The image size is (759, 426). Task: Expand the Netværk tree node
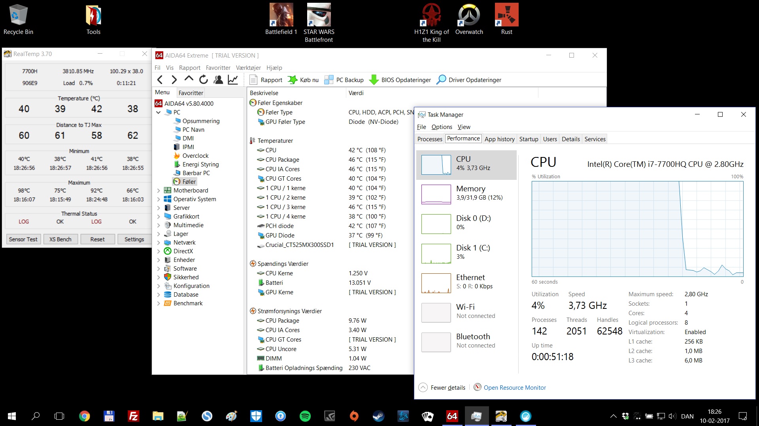coord(159,243)
